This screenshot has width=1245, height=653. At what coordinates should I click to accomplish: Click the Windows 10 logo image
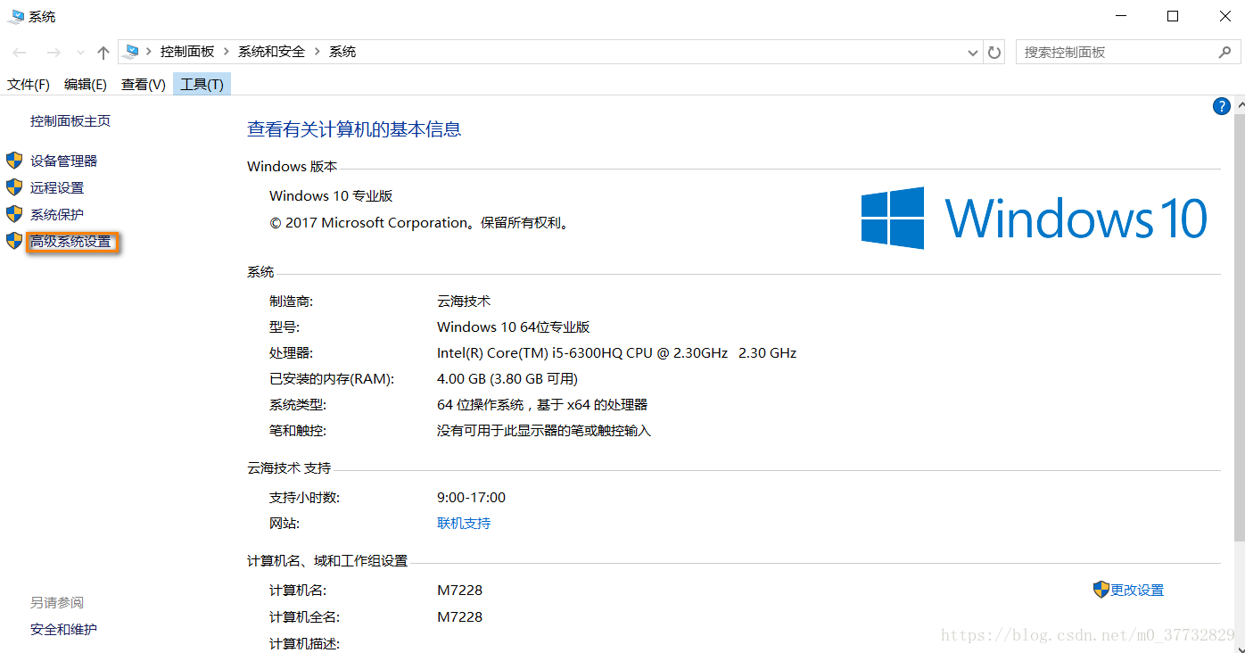1035,218
